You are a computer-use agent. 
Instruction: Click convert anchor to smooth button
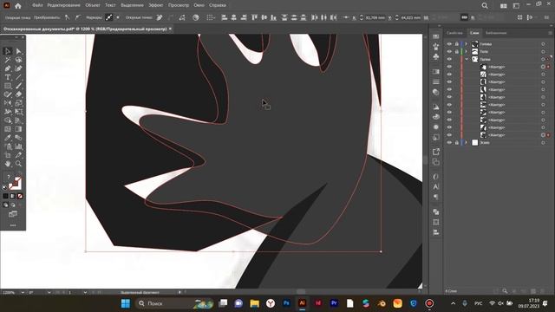tap(78, 17)
